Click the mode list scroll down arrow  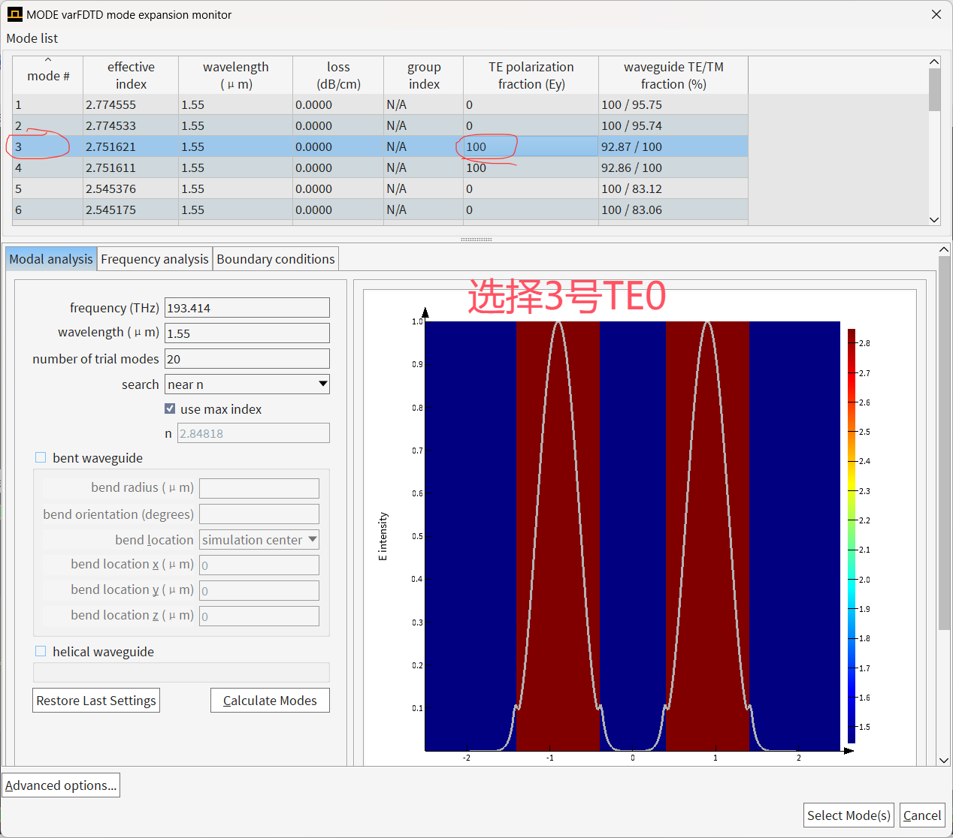click(x=934, y=219)
